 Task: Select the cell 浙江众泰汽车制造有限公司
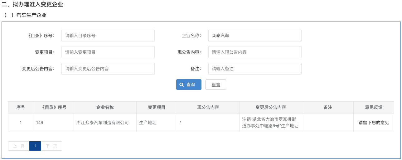point(105,123)
